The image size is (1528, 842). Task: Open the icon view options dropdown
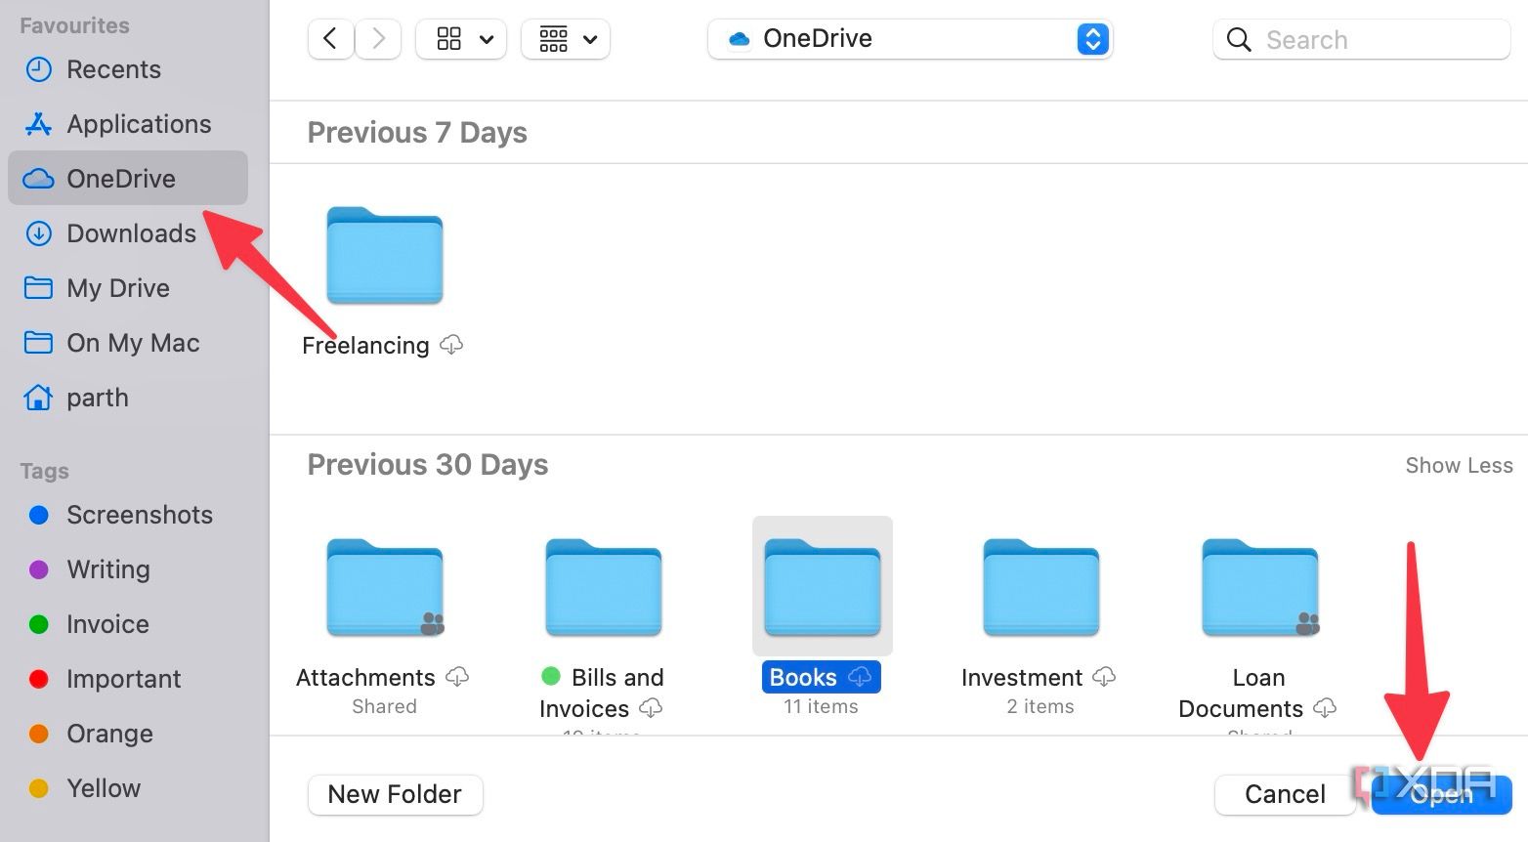(460, 39)
